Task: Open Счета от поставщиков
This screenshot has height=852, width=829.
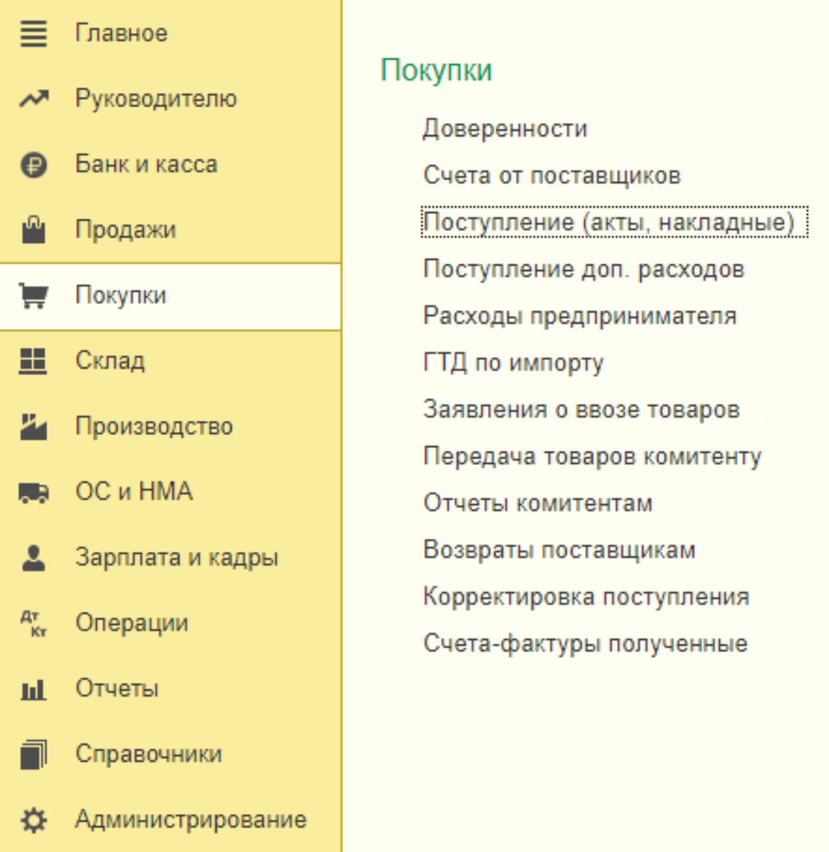Action: click(x=552, y=176)
